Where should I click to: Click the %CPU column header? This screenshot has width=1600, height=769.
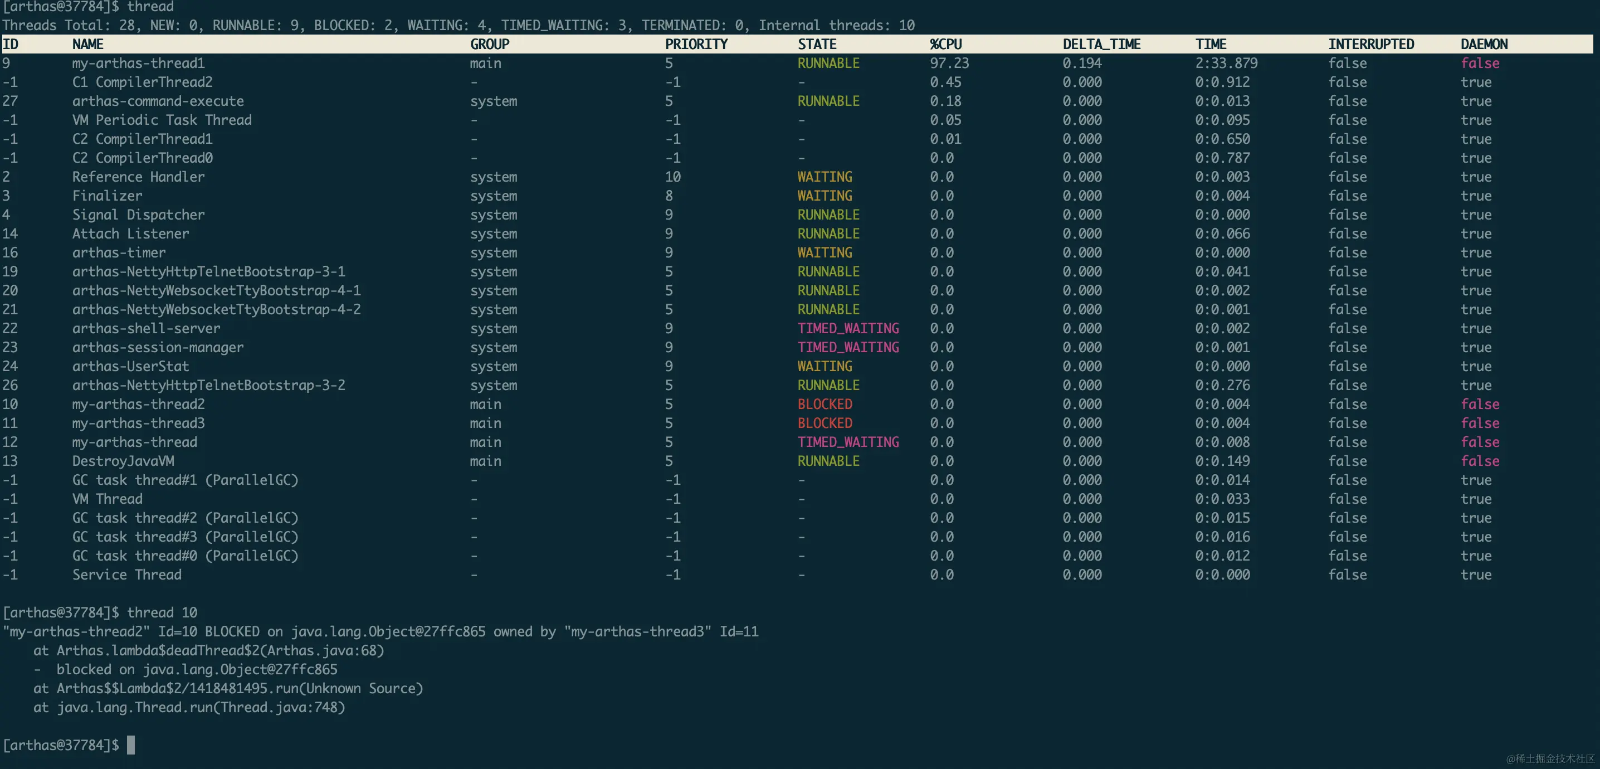[945, 44]
